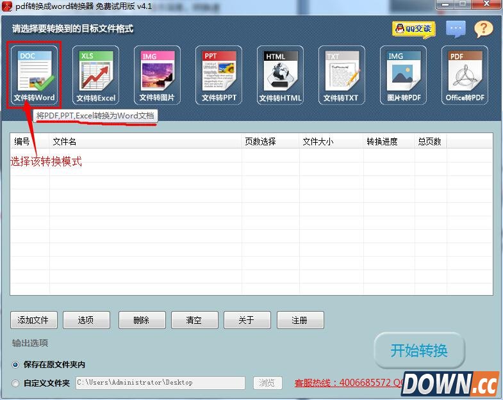The height and width of the screenshot is (400, 503).
Task: Open the blue message bubble icon
Action: click(456, 29)
